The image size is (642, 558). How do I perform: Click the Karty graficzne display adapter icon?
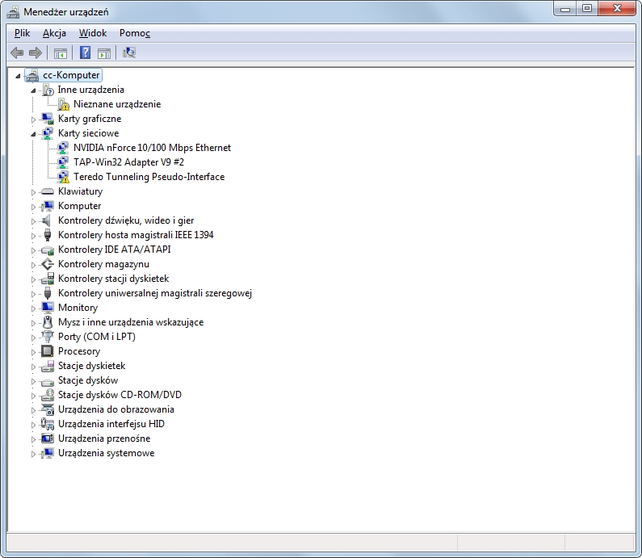tap(48, 119)
